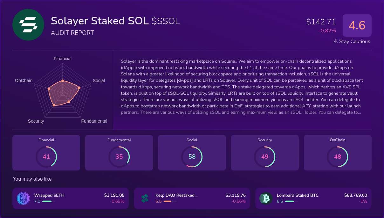Click the Lombard Staked BTC bitcoin icon
Screen dimensions: 384x218
265,198
